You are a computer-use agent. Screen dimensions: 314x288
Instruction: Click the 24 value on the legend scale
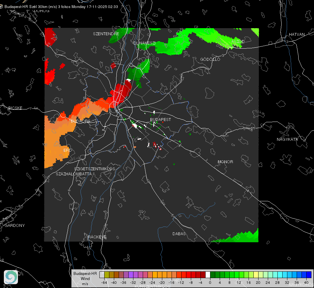(x=268, y=283)
